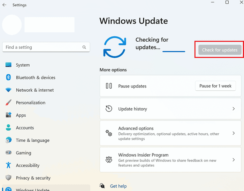The height and width of the screenshot is (191, 244).
Task: Open the Get help link
Action: [118, 186]
